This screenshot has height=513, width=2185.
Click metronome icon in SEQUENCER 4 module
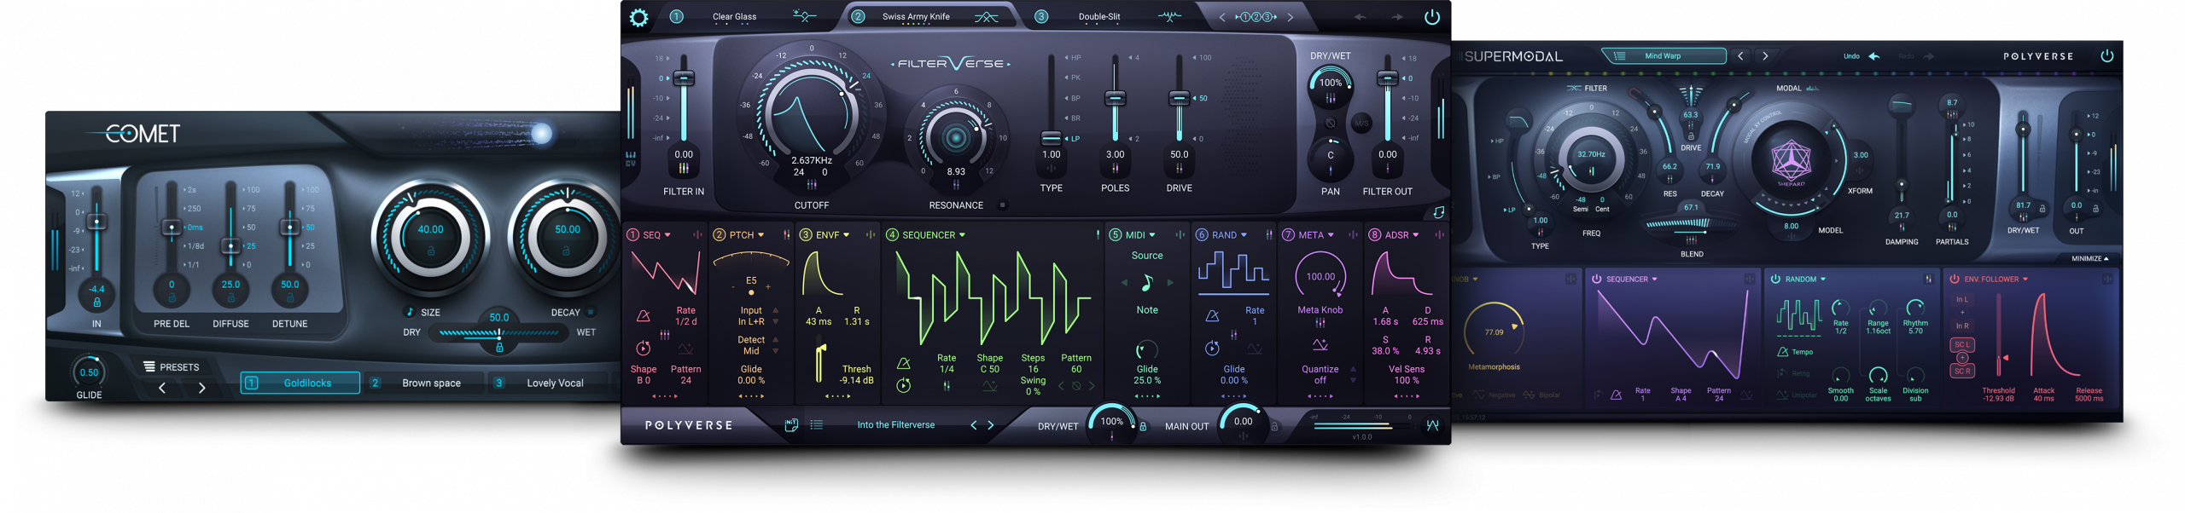coord(903,364)
